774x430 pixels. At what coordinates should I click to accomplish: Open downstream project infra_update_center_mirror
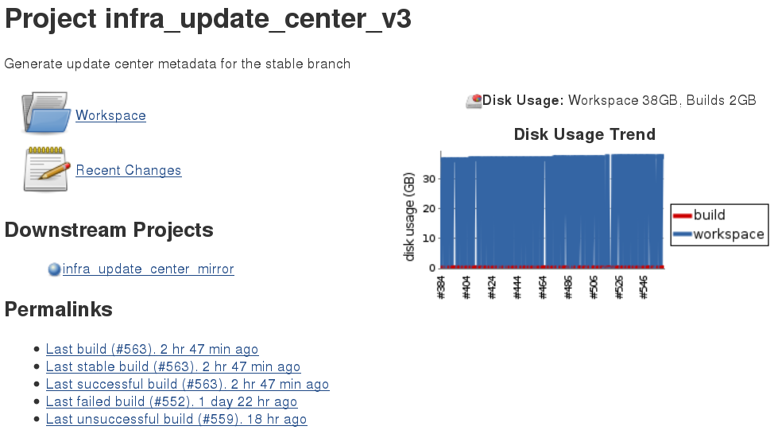tap(148, 269)
